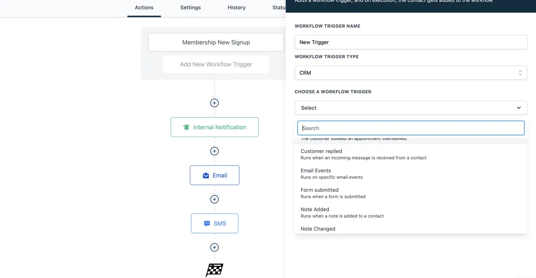The height and width of the screenshot is (278, 536).
Task: Click the plus icon above Internal Notification
Action: pos(214,103)
